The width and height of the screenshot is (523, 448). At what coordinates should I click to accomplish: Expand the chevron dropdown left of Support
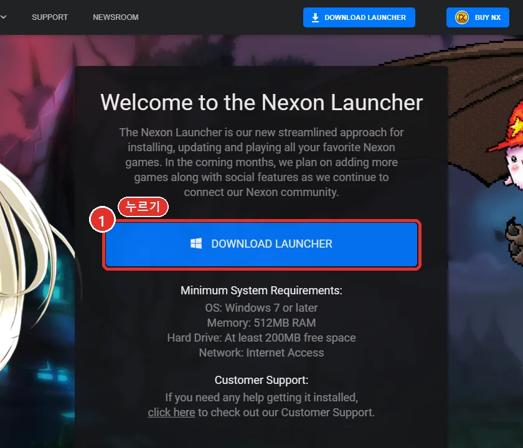[x=3, y=17]
